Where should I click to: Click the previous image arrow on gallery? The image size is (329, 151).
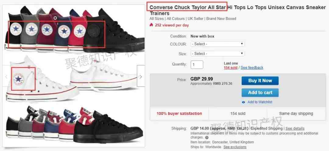coord(6,76)
